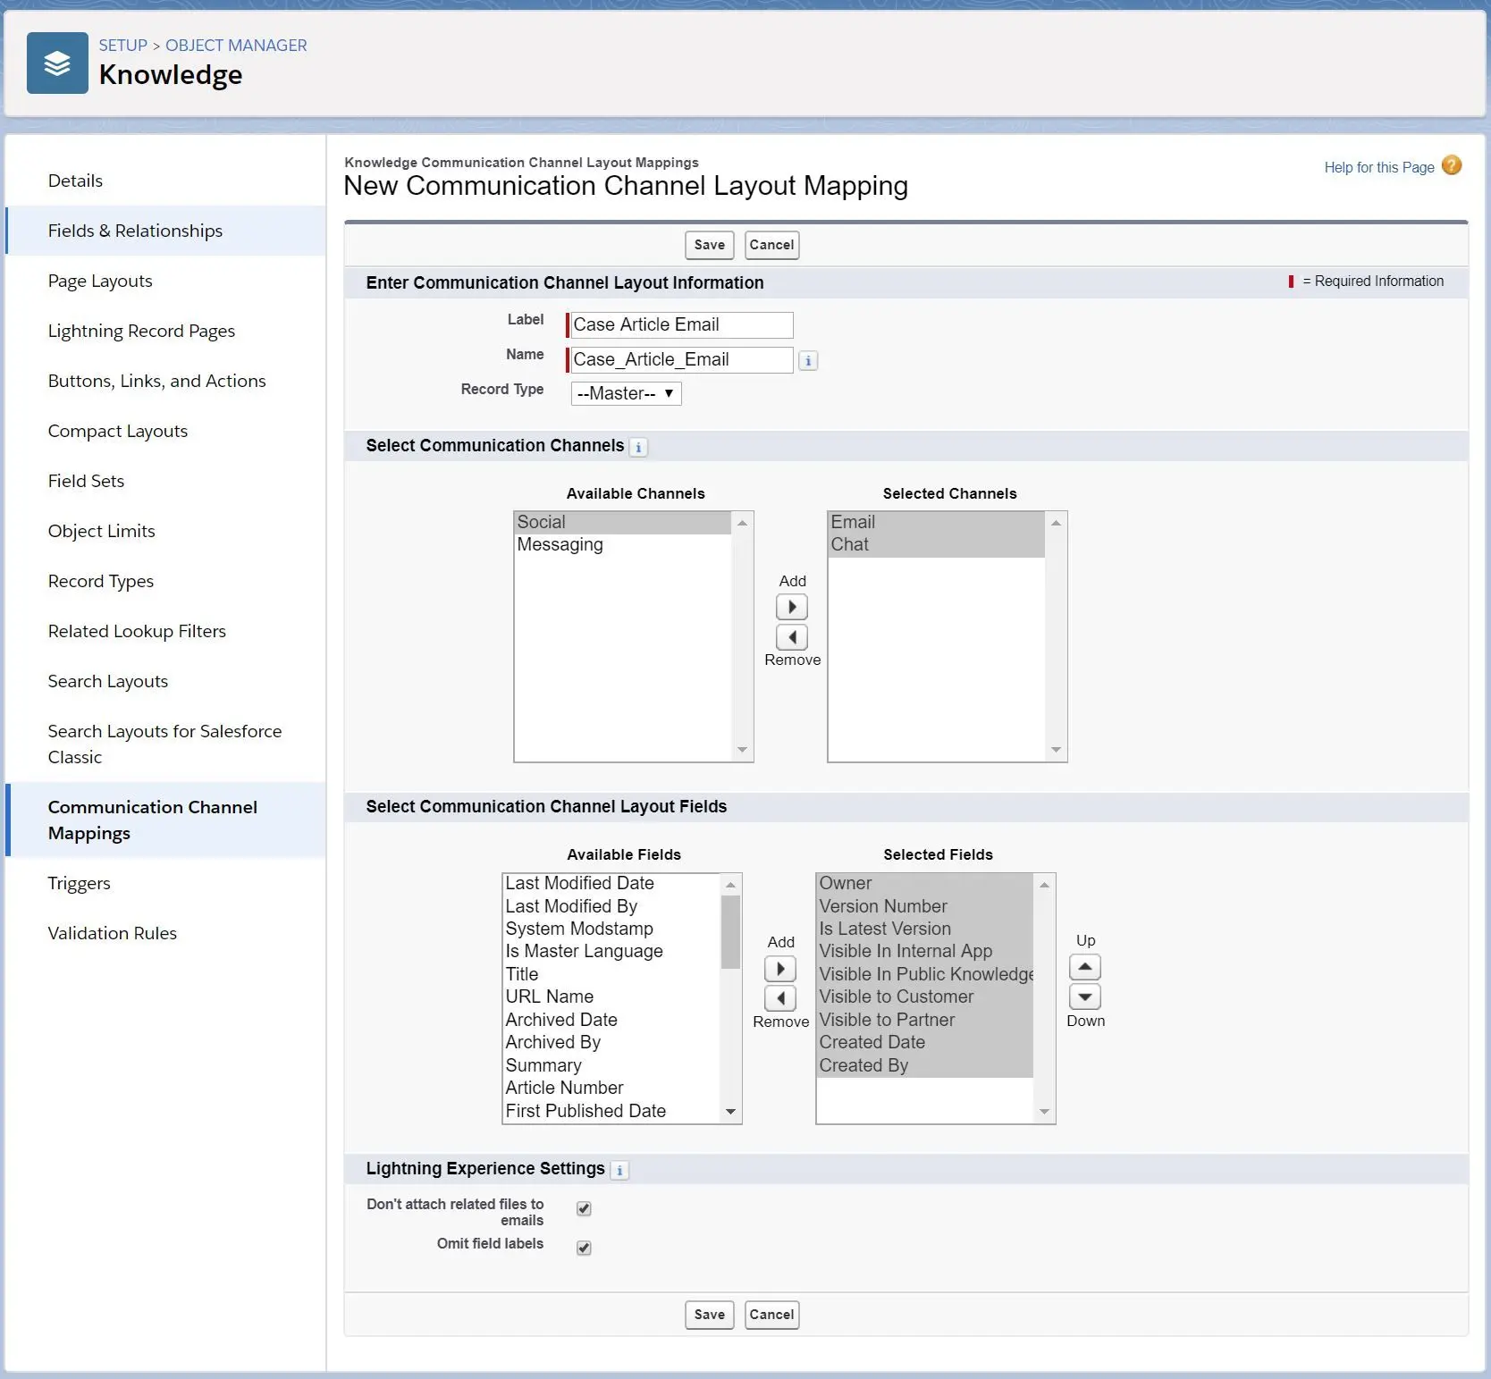Select Messaging in Available Channels
This screenshot has width=1491, height=1379.
(x=623, y=544)
